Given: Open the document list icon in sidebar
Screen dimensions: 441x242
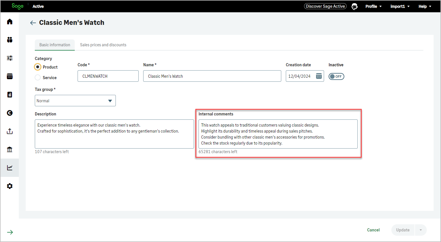Looking at the screenshot, I should pyautogui.click(x=10, y=95).
